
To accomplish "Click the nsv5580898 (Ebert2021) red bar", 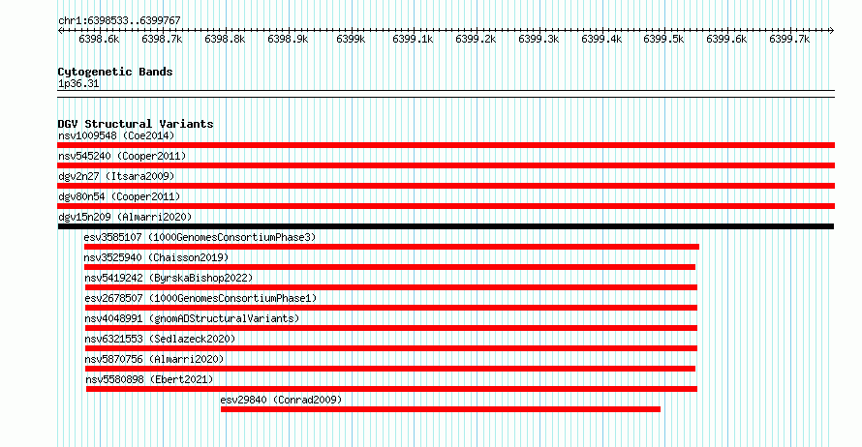I will click(x=391, y=389).
